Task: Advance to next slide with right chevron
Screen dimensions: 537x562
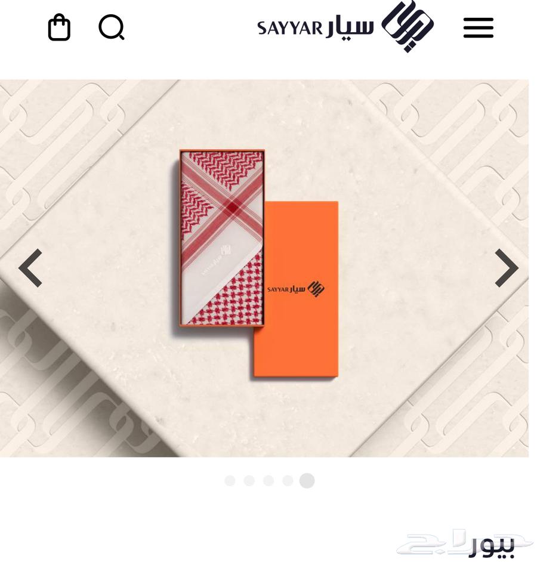Action: (x=506, y=268)
